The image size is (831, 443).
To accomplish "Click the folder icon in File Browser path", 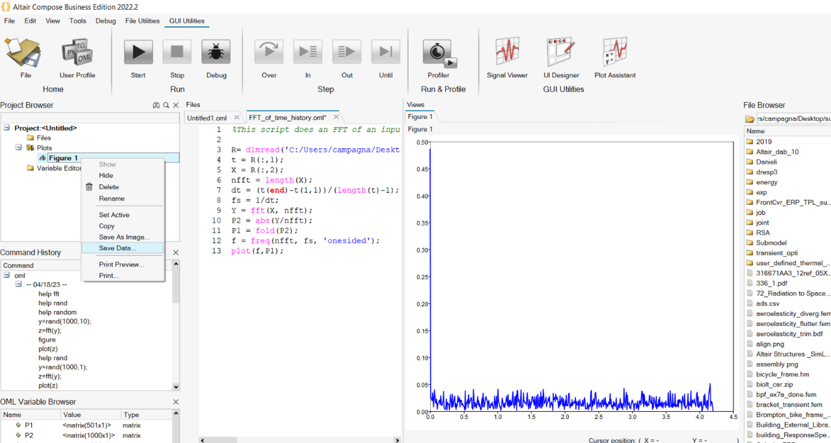I will tap(750, 118).
